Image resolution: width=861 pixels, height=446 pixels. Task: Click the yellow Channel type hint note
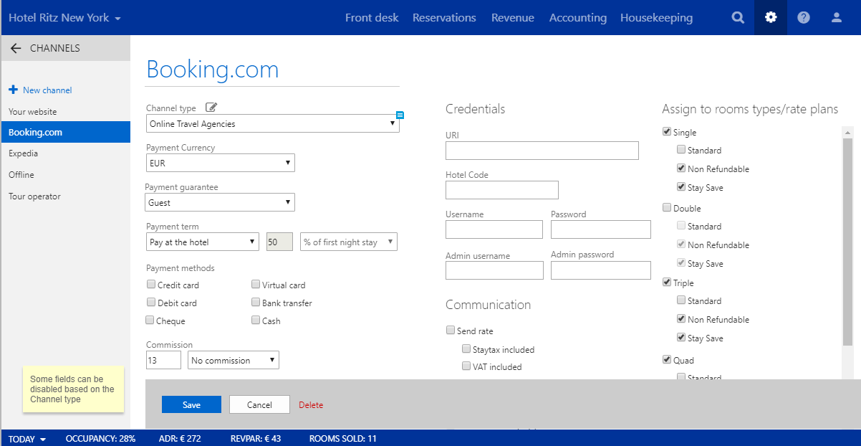(73, 389)
